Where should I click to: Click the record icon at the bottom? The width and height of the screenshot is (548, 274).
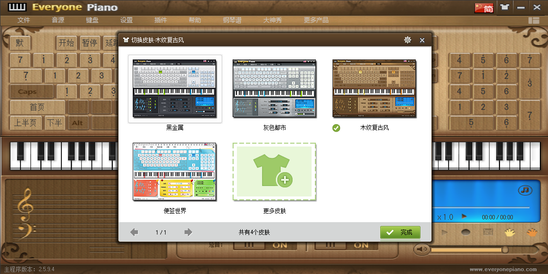(x=466, y=232)
